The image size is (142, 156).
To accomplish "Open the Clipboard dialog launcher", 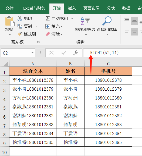I will pyautogui.click(x=39, y=42).
